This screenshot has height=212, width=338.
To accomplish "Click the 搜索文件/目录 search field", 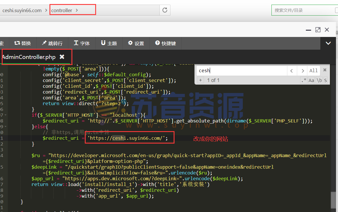I will [x=302, y=10].
